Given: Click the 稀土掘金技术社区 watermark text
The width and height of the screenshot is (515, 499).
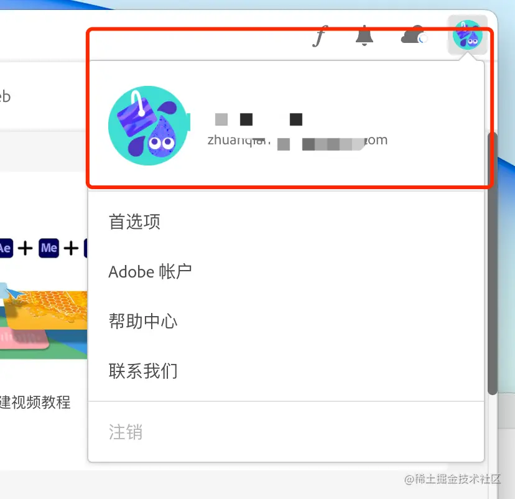Looking at the screenshot, I should [453, 479].
